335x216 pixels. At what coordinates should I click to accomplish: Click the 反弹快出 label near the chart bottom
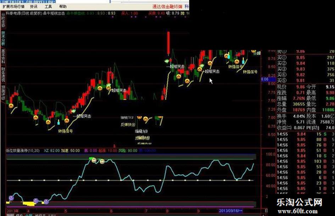tap(128, 124)
